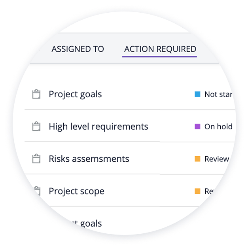248x248 pixels.
Task: Open Review status dropdown for Risks assemsments
Action: point(217,159)
